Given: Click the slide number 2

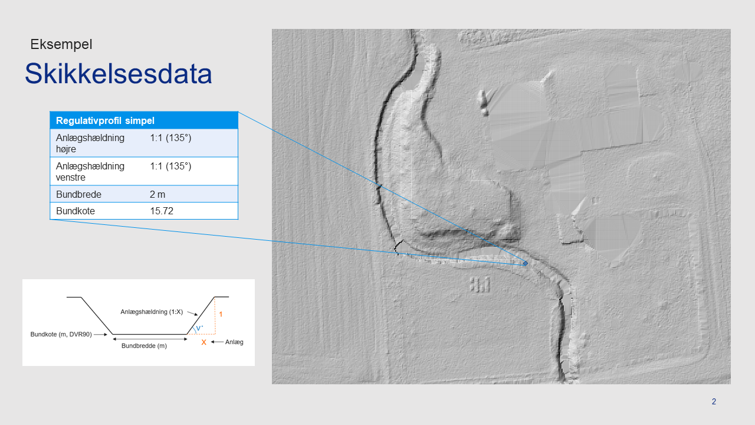Looking at the screenshot, I should 714,401.
